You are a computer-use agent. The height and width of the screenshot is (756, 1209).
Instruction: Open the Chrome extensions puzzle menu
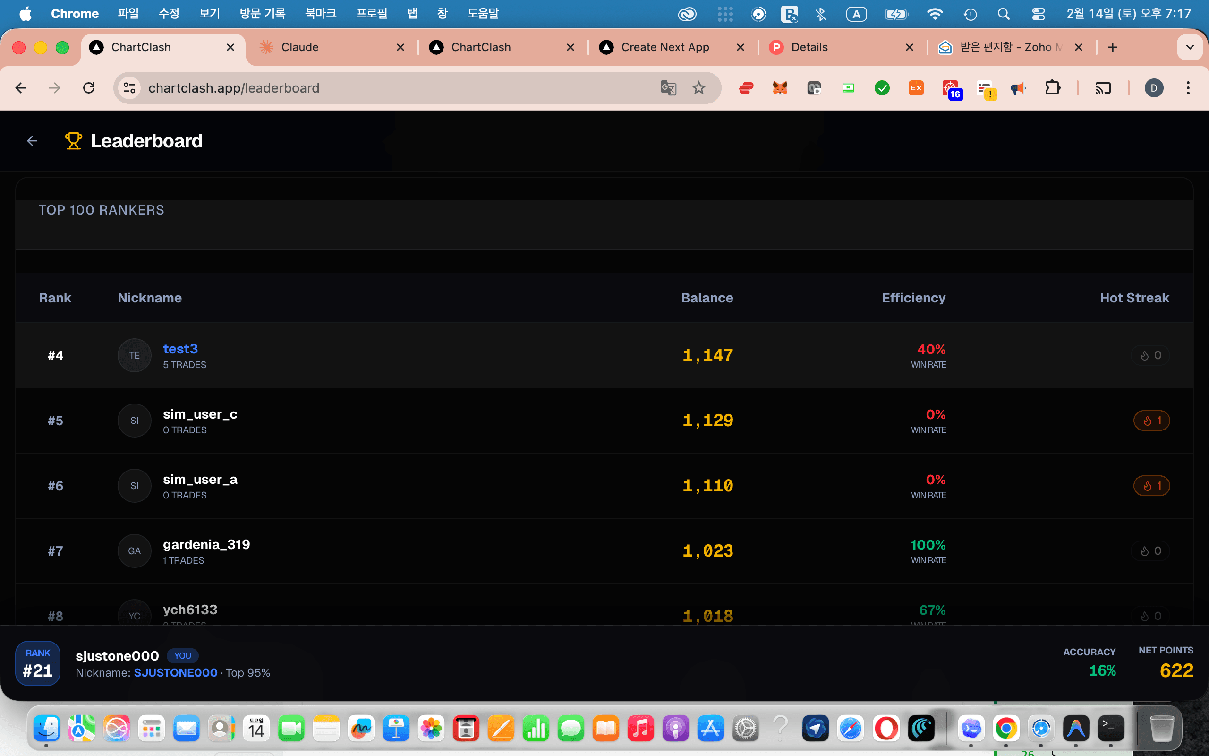pos(1053,88)
